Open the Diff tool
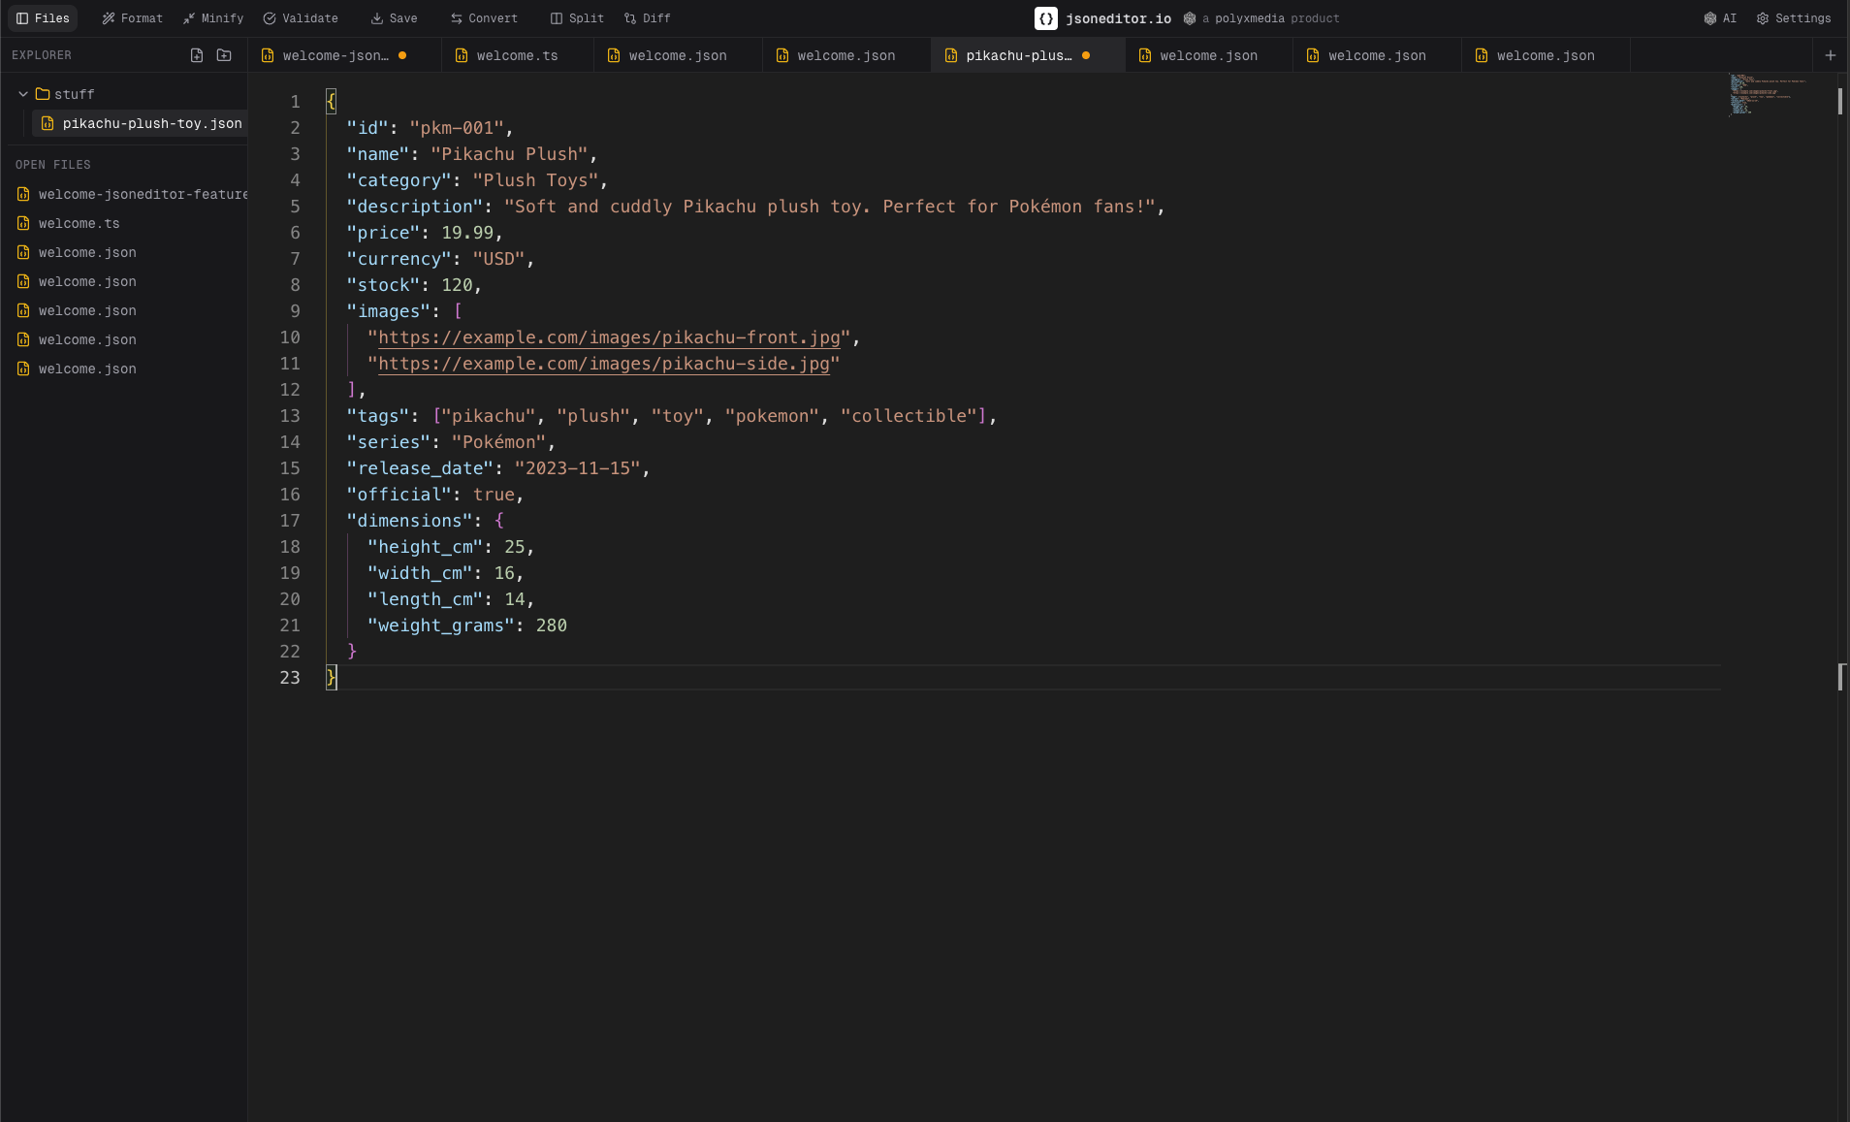1850x1122 pixels. 646,17
